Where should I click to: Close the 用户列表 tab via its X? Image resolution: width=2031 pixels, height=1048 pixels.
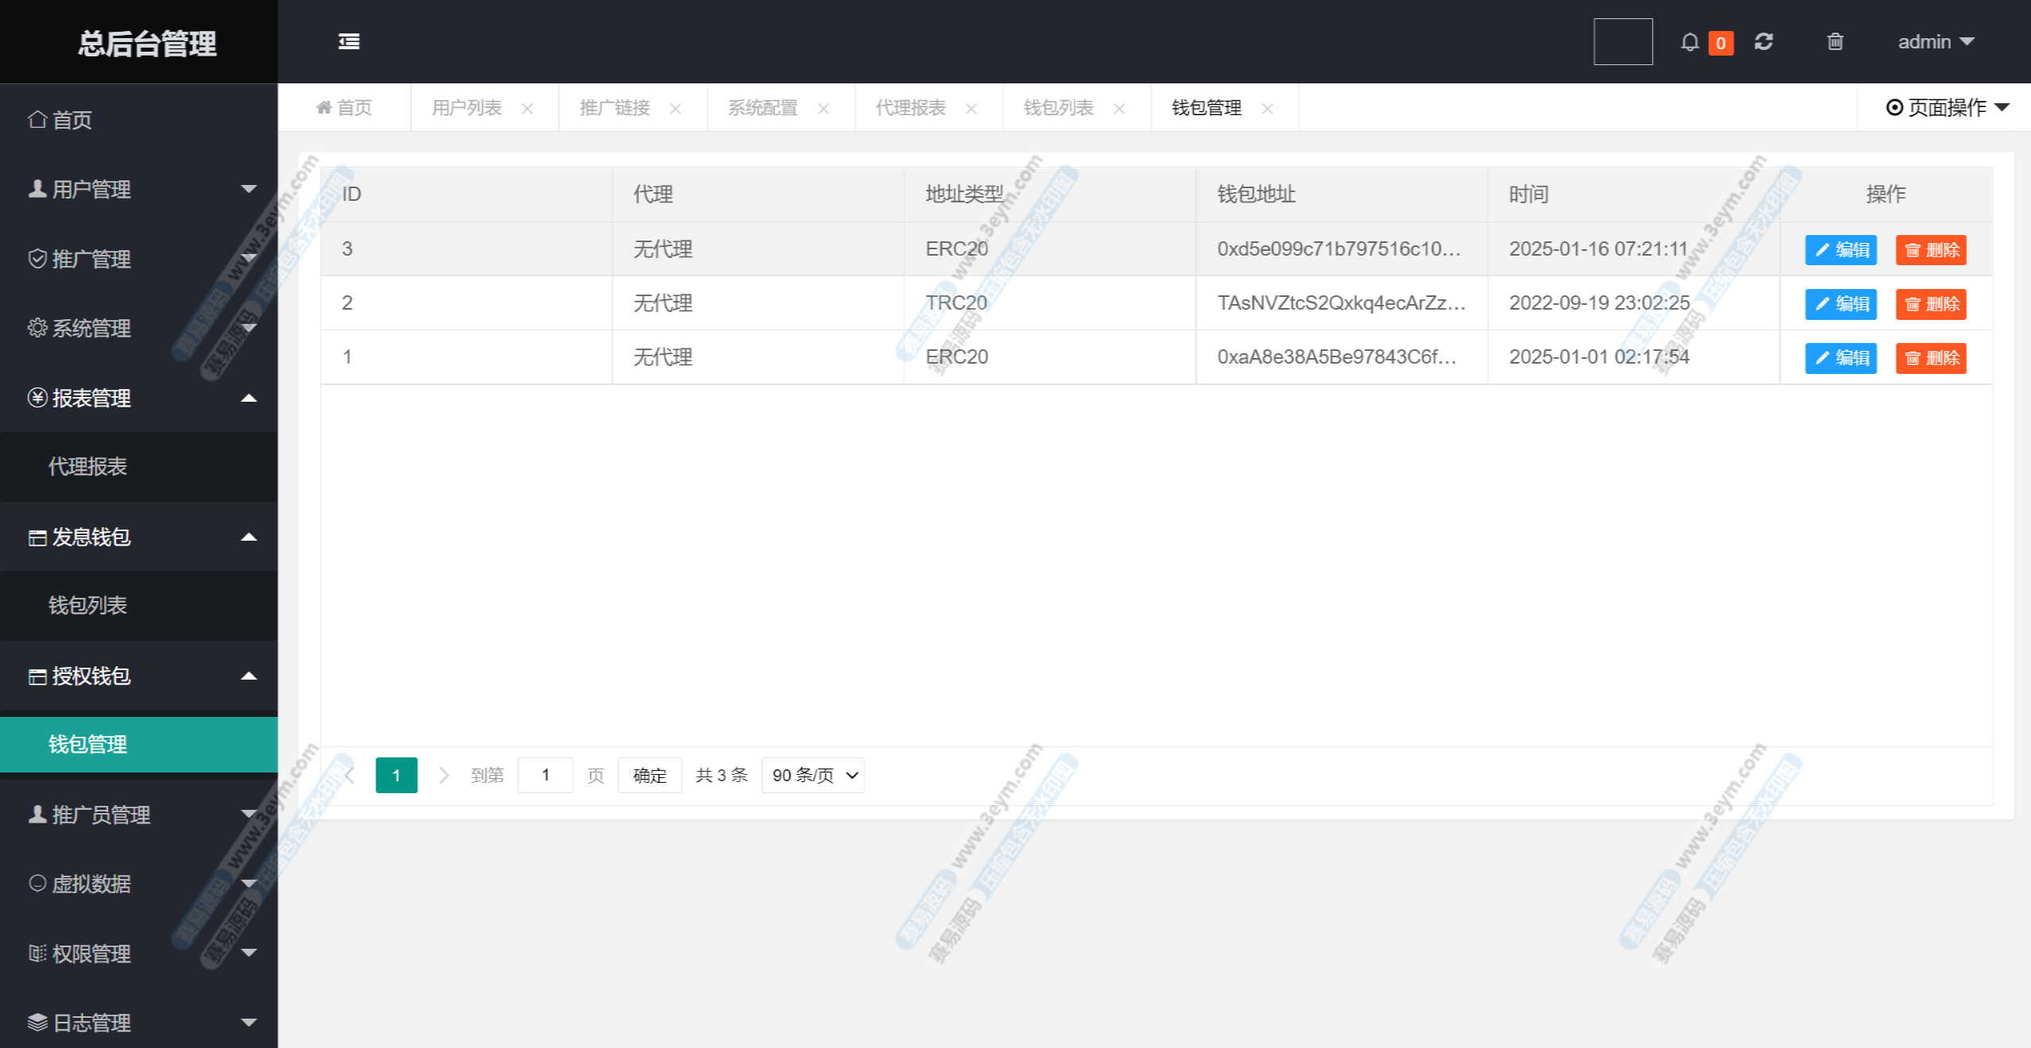(527, 109)
